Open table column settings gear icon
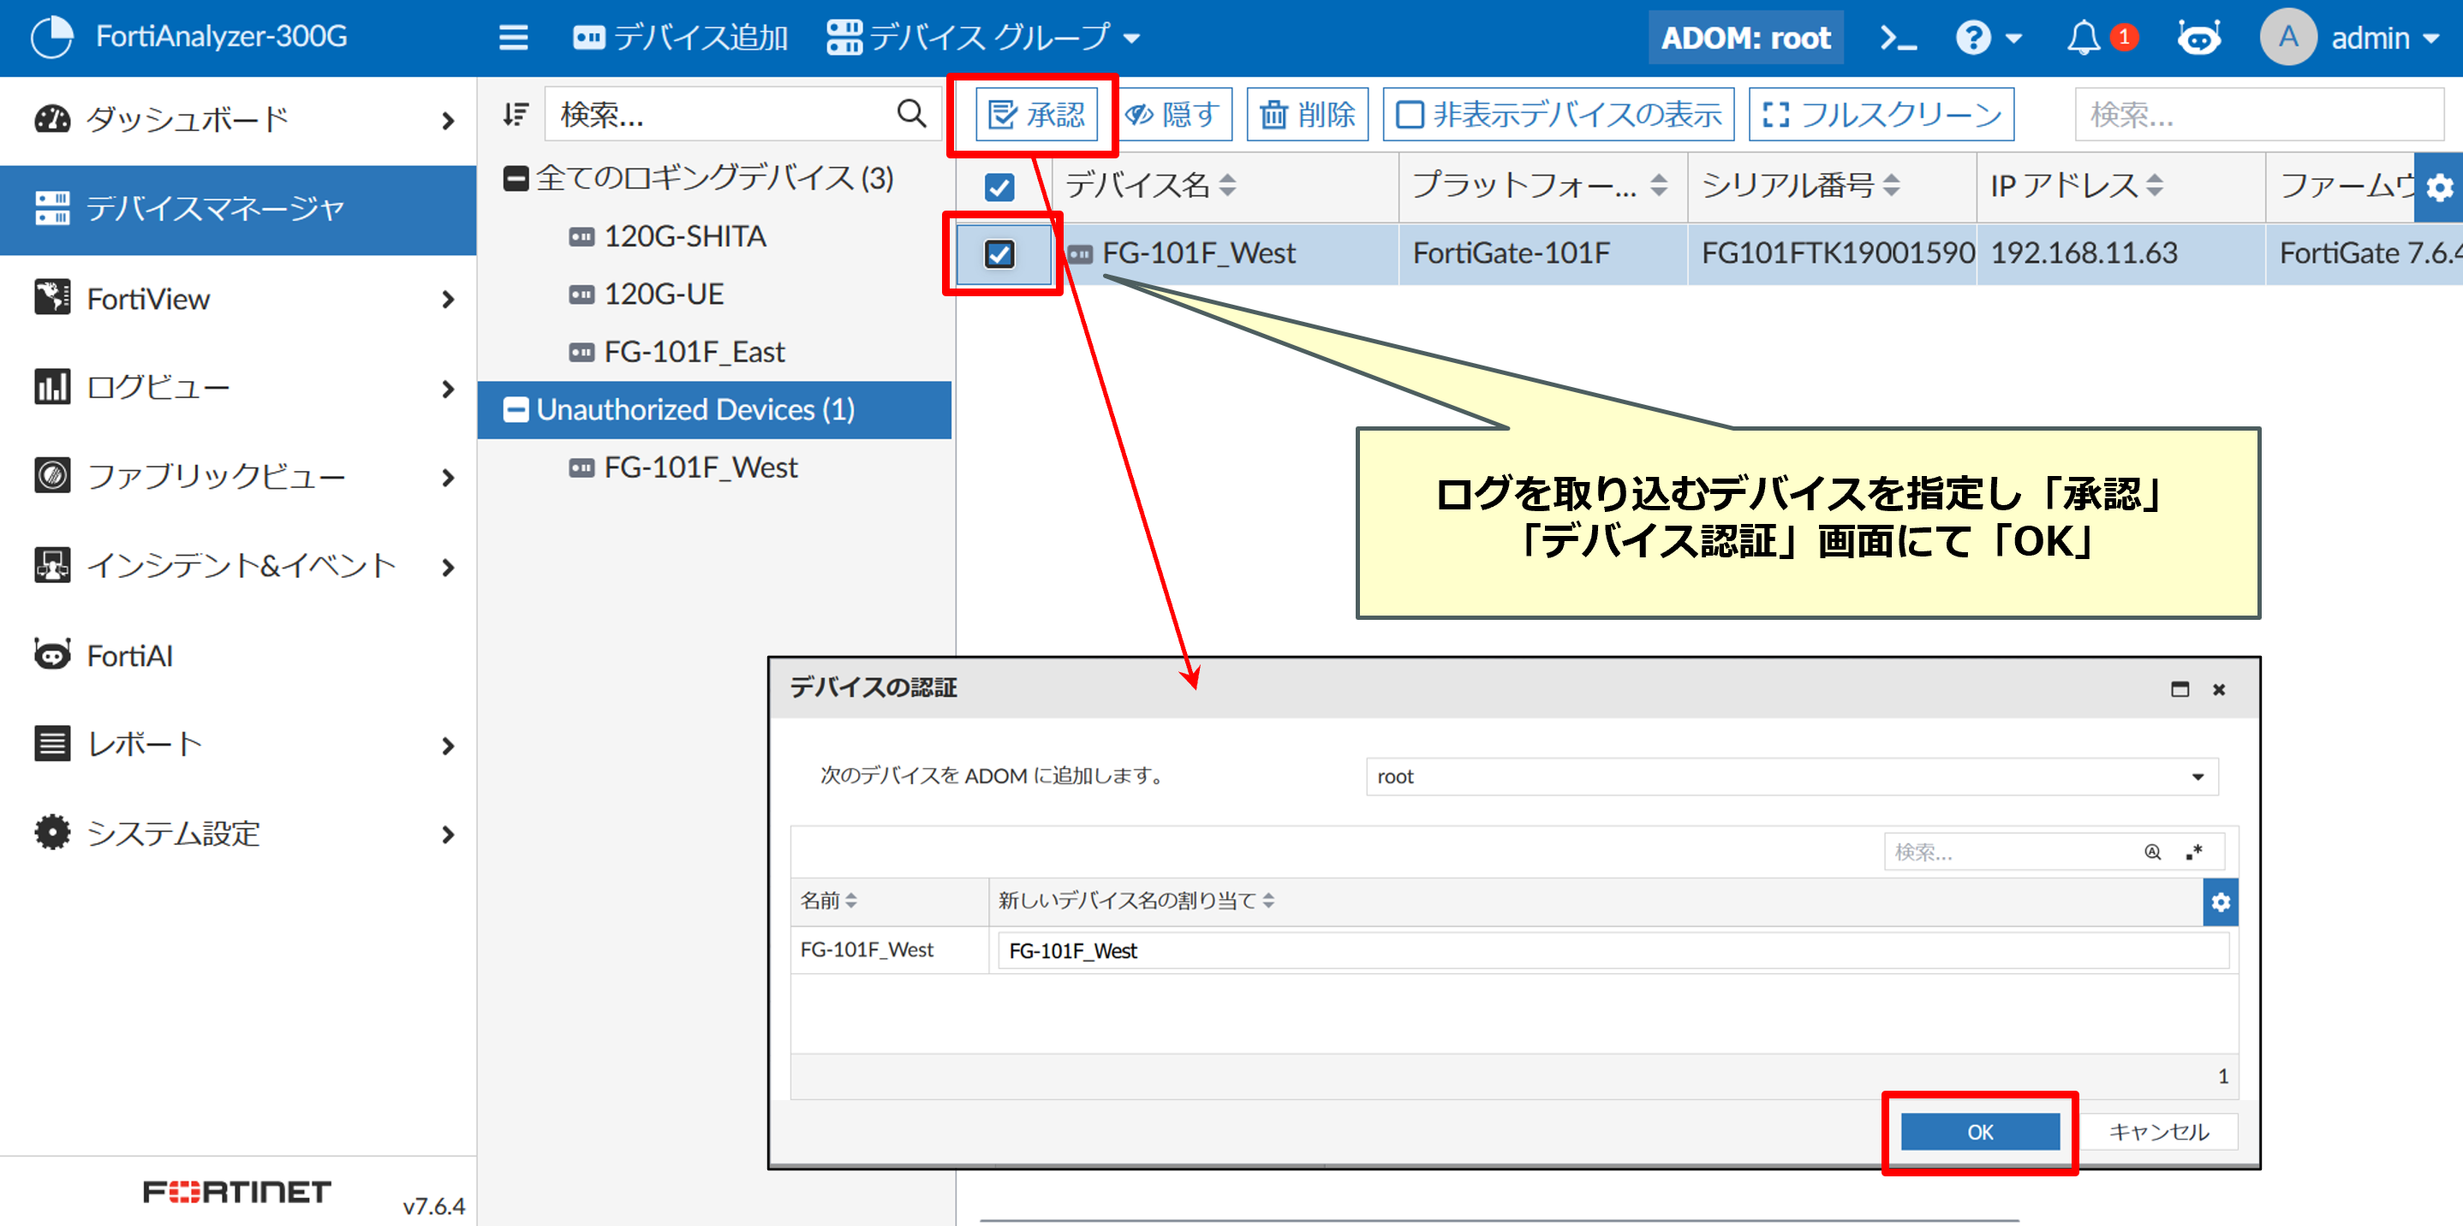Image resolution: width=2463 pixels, height=1226 pixels. point(2439,187)
